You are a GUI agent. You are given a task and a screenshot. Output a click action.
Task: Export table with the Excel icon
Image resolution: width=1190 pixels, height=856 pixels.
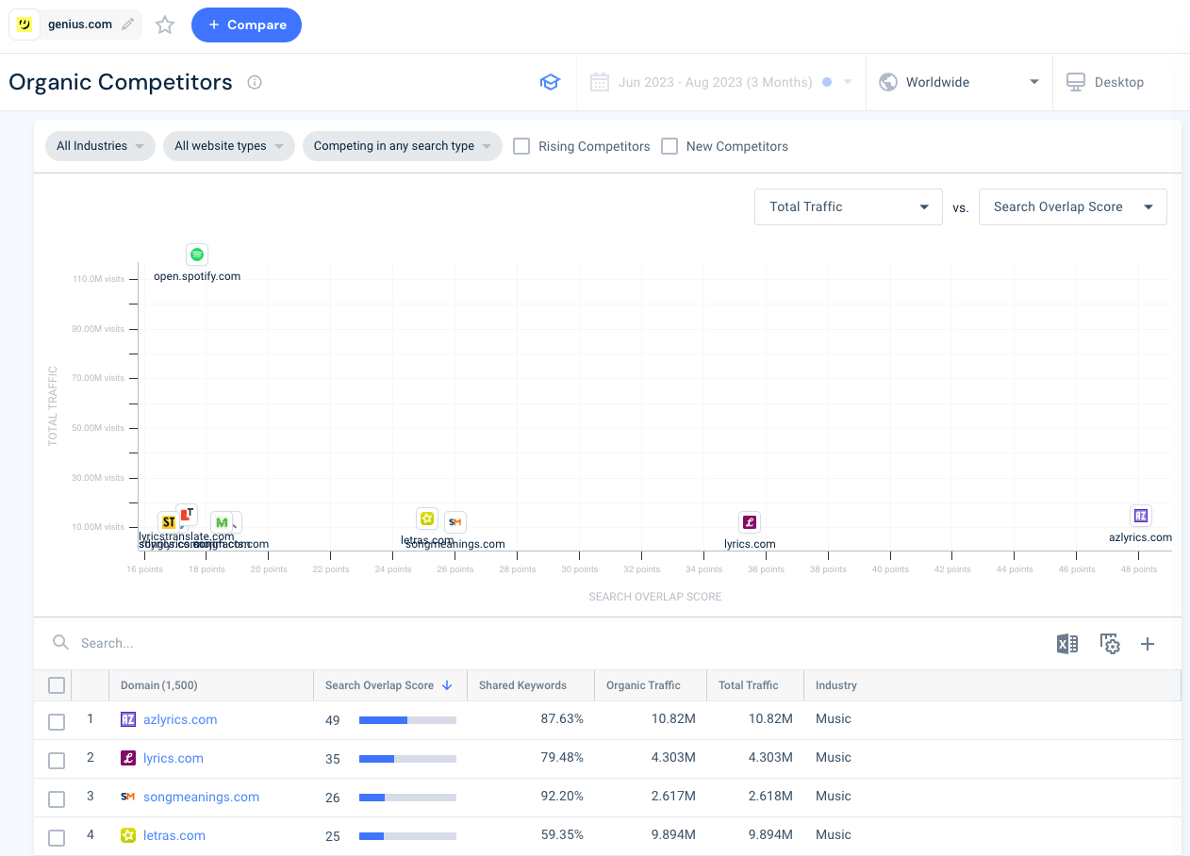point(1066,644)
